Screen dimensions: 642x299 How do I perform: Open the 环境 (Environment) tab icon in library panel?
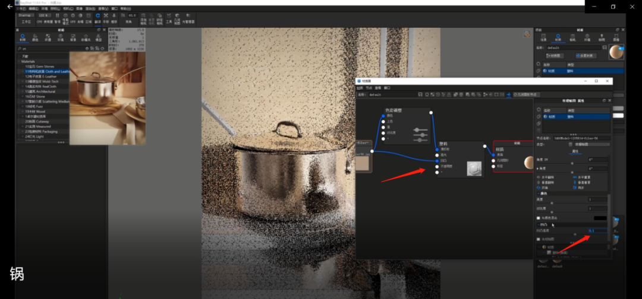[60, 37]
